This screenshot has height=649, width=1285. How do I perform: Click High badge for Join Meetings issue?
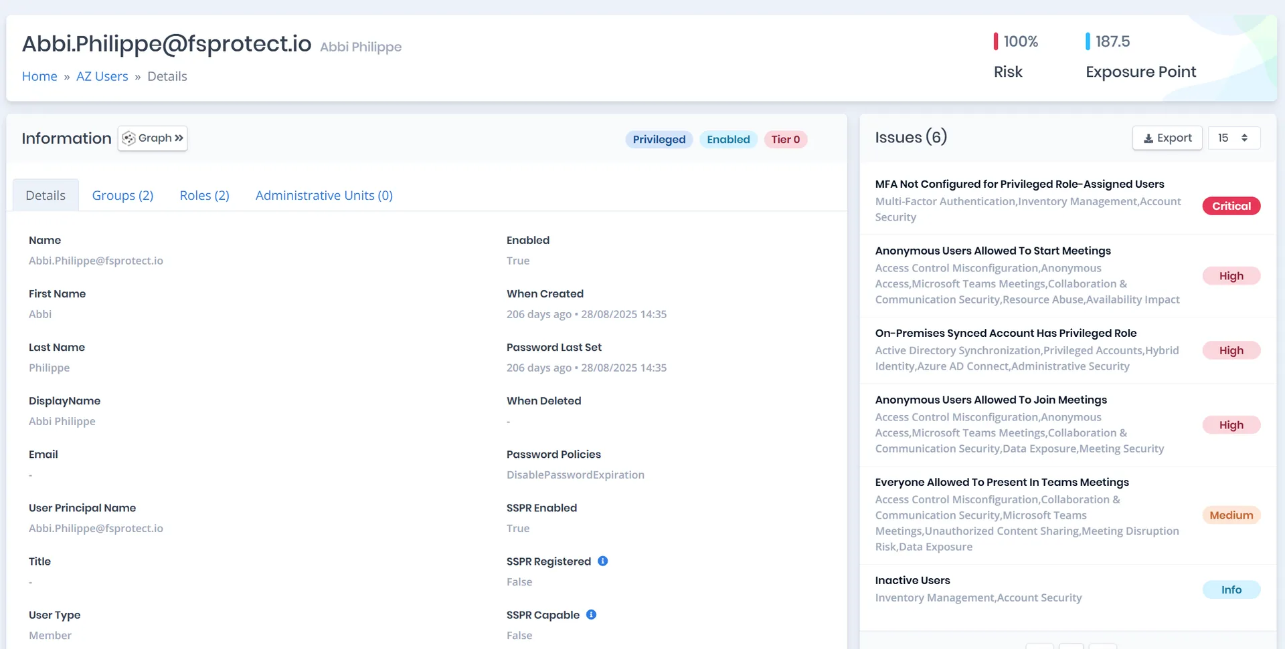coord(1231,425)
